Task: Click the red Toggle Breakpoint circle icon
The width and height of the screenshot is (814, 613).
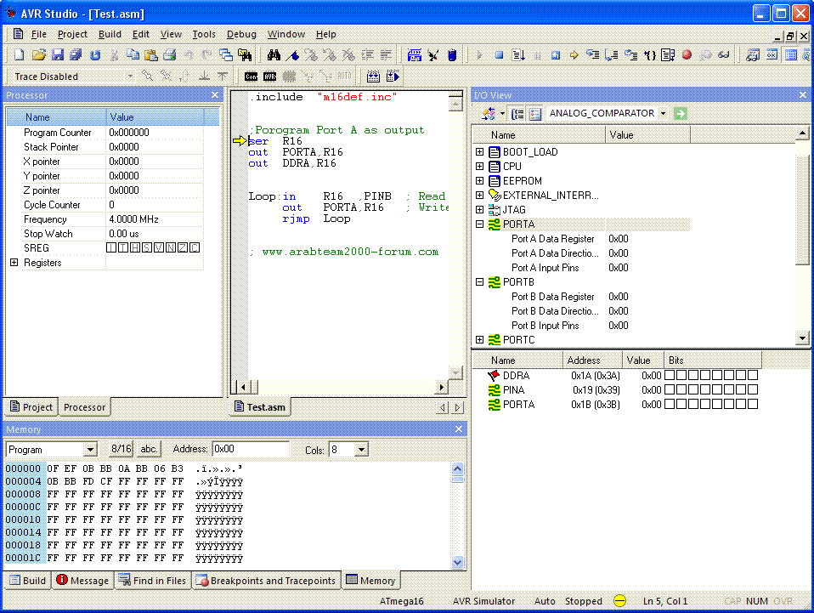Action: [687, 54]
